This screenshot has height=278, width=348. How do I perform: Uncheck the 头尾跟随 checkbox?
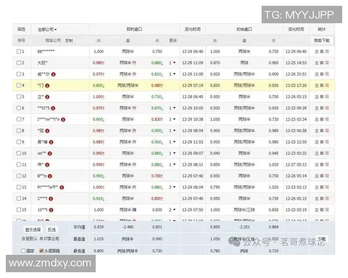[x=41, y=251]
